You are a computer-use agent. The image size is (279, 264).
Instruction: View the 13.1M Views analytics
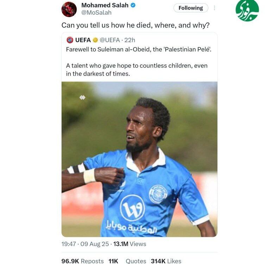[x=130, y=244]
